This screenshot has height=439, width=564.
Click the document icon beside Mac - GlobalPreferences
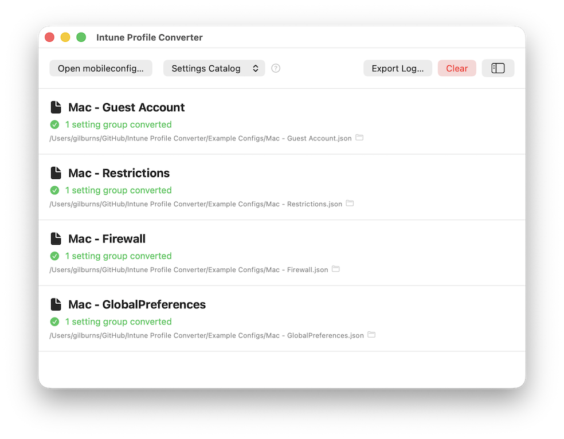tap(56, 304)
